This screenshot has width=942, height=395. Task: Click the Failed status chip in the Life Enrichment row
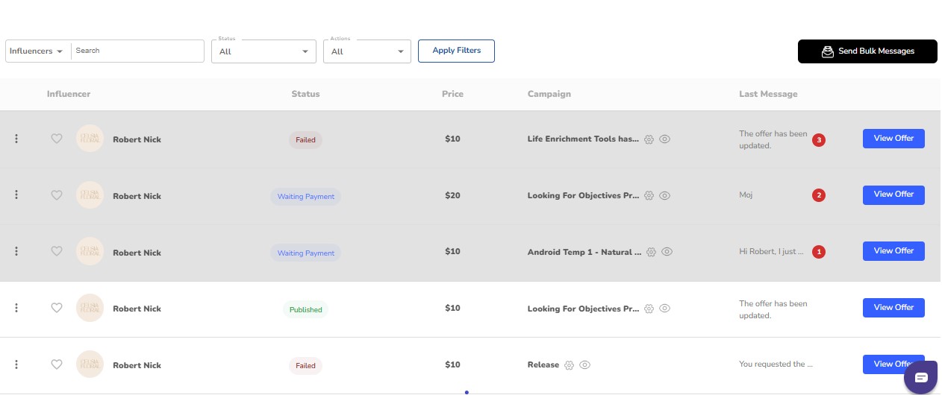(x=305, y=139)
